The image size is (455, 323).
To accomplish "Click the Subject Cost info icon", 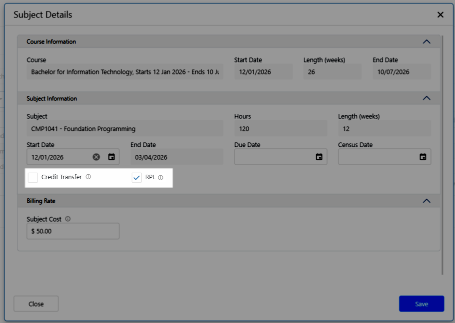I will click(68, 219).
